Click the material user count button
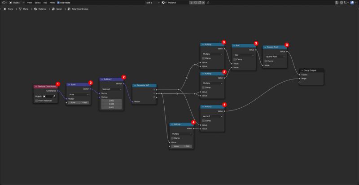This screenshot has height=185, width=359. coord(192,3)
